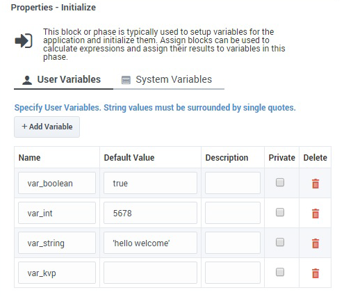
Task: Click the User Variables person icon
Action: [27, 80]
